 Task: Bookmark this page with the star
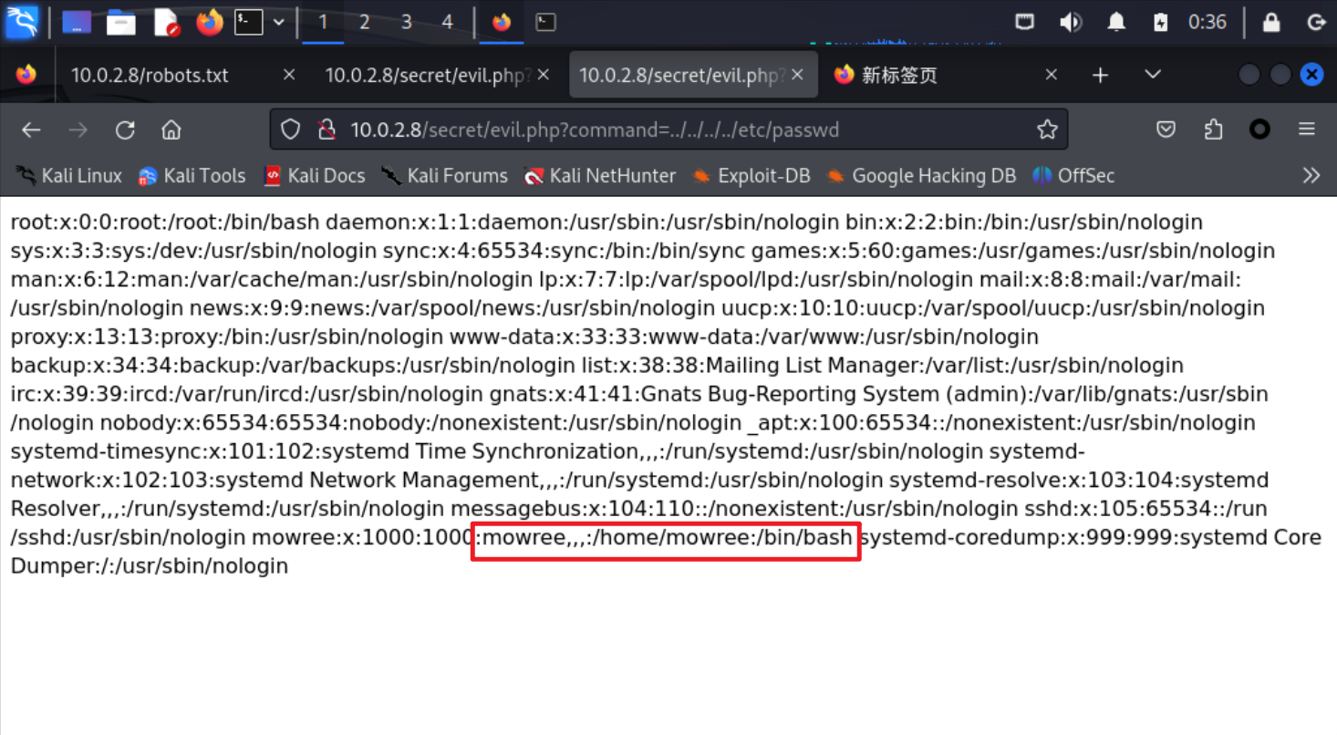click(x=1047, y=129)
